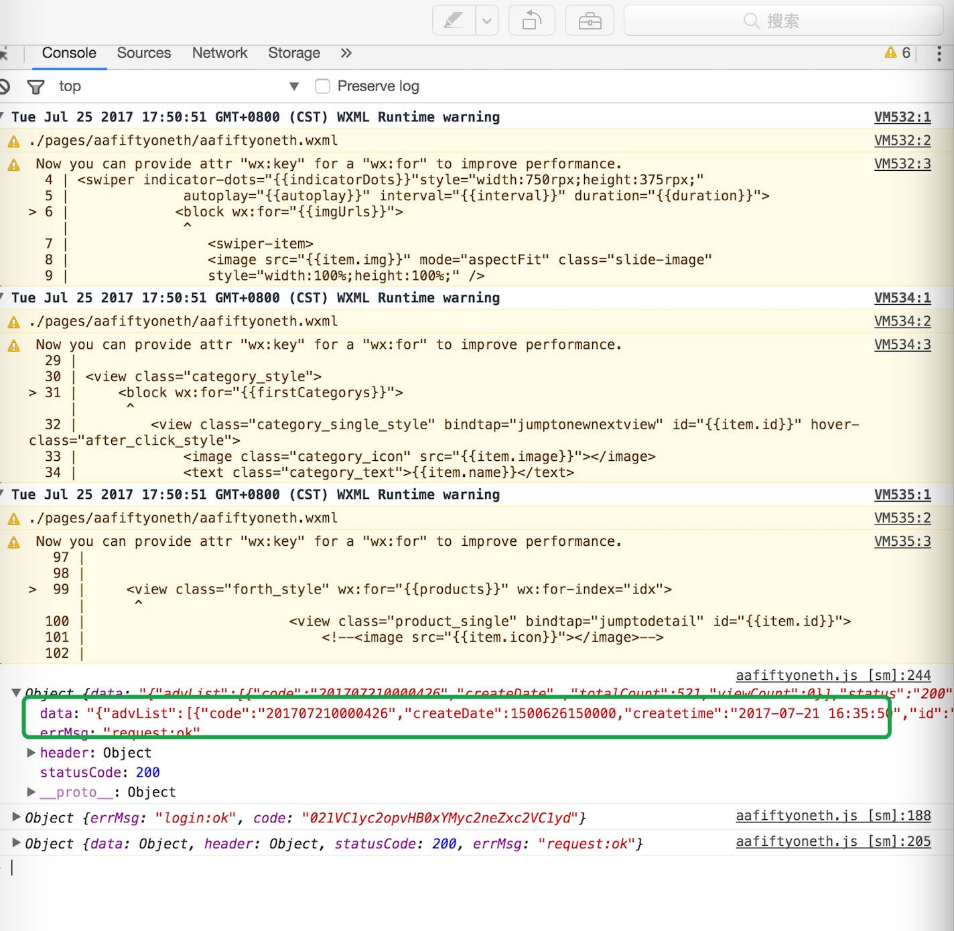Click the warning count indicator showing 6
The image size is (954, 931).
(898, 53)
